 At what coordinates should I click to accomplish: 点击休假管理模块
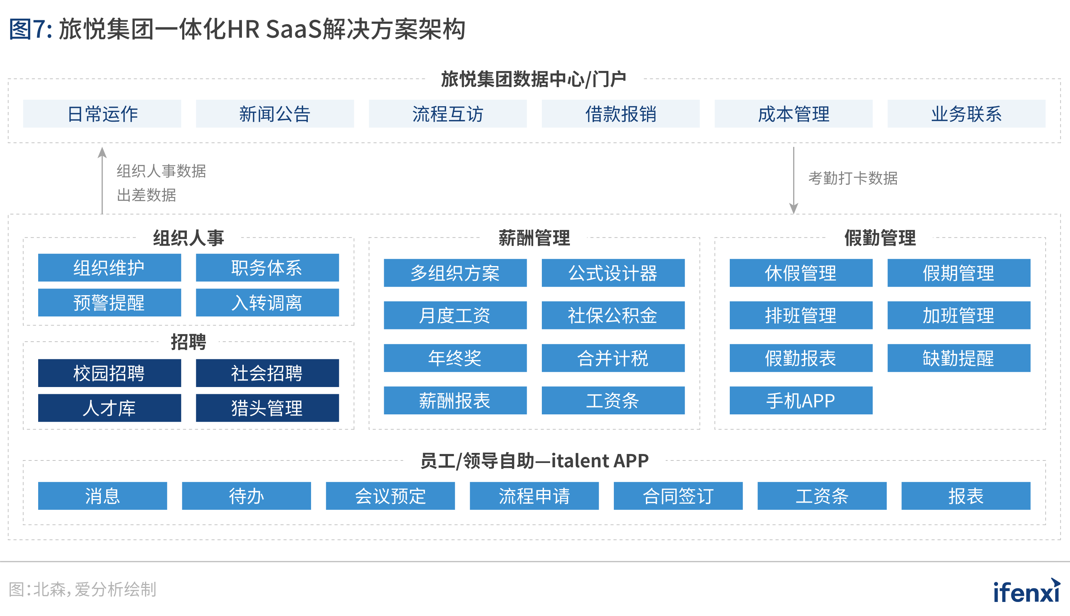[x=801, y=273]
